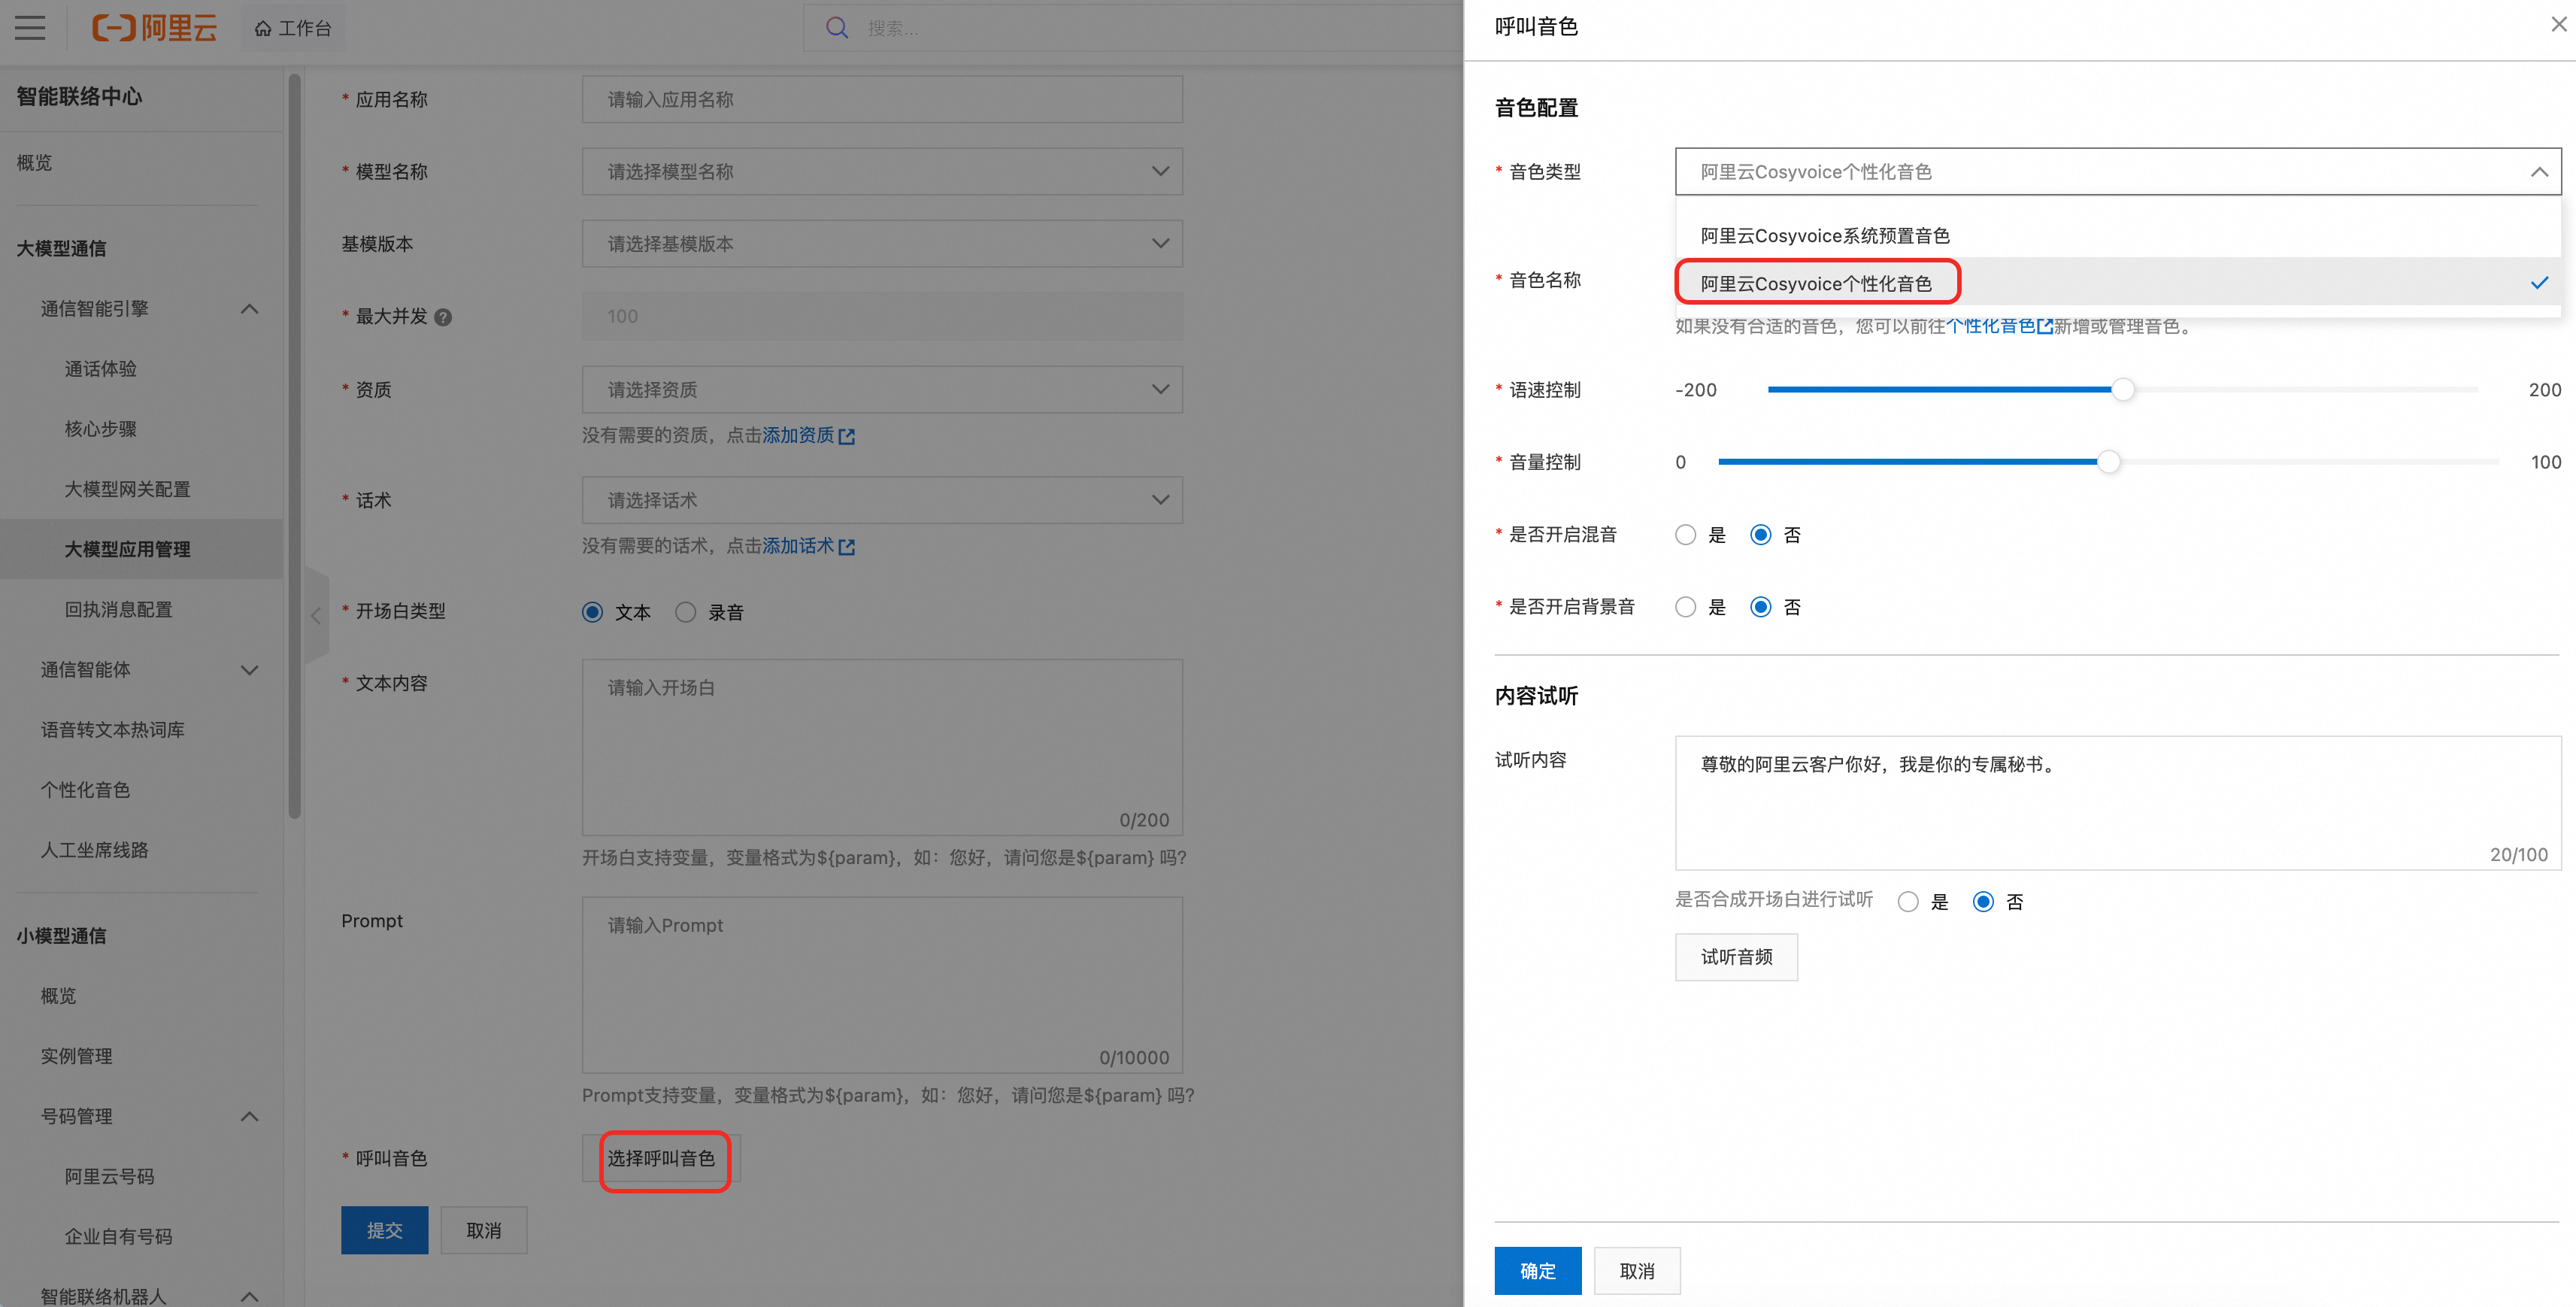2576x1307 pixels.
Task: Open 个性化音色 in the sidebar
Action: [86, 790]
